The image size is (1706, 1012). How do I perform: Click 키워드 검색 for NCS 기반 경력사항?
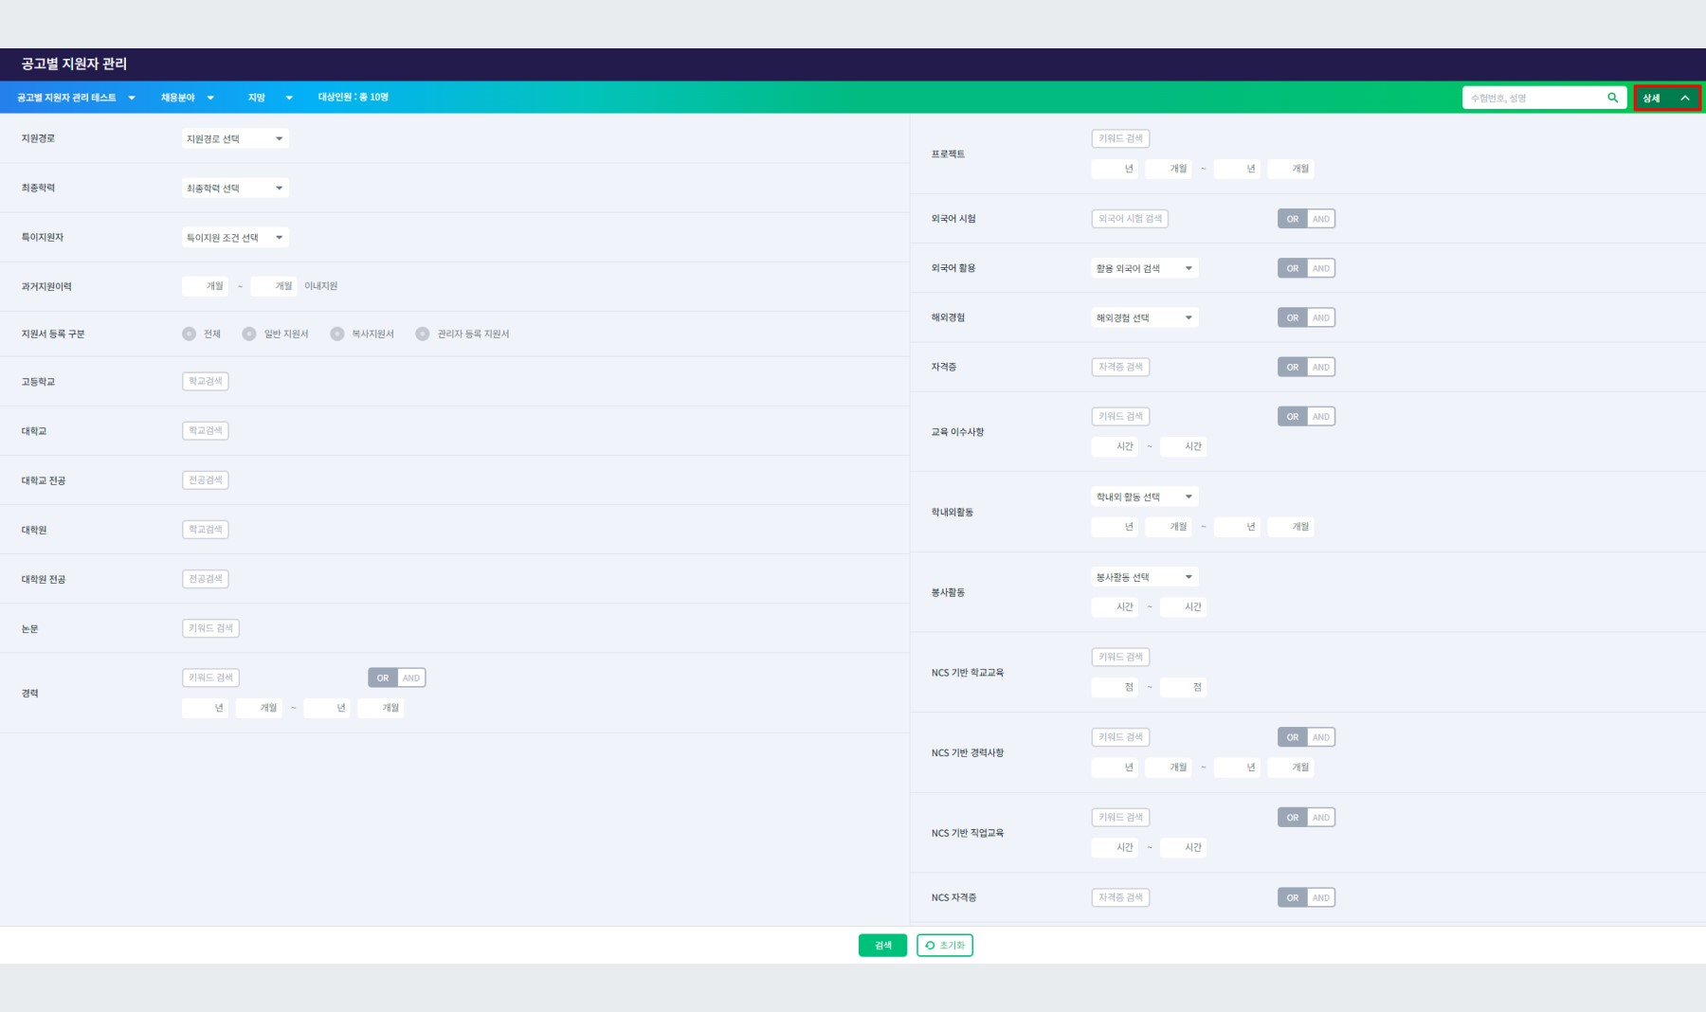pyautogui.click(x=1120, y=737)
